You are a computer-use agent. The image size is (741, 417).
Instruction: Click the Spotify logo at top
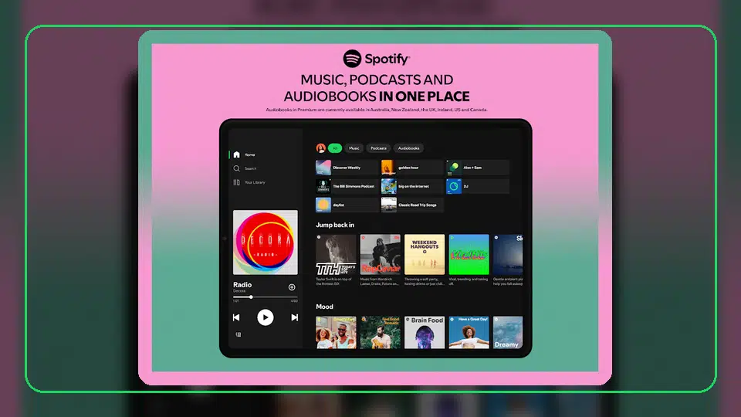(x=376, y=59)
